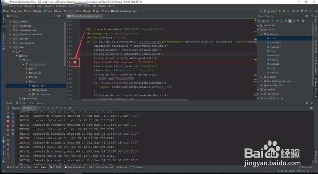Toggle breakpoint on line 144
Image resolution: width=318 pixels, height=174 pixels.
(x=75, y=62)
